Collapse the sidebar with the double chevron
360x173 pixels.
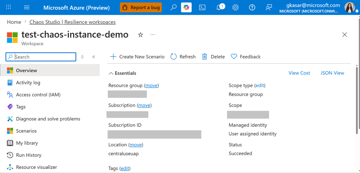point(93,57)
